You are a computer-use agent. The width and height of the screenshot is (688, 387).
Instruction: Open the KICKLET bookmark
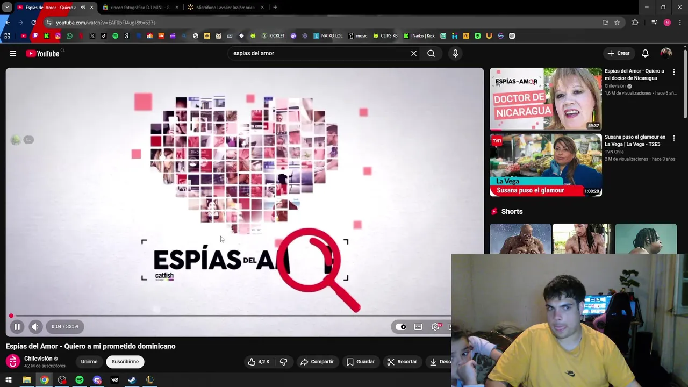pyautogui.click(x=274, y=36)
